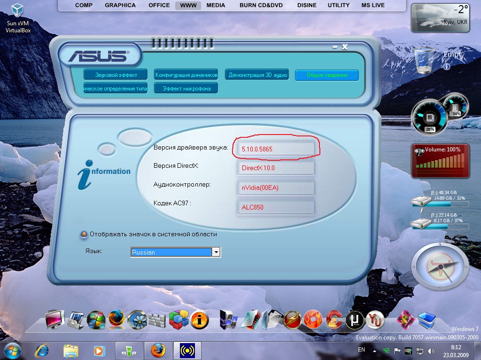Image resolution: width=481 pixels, height=360 pixels.
Task: Open Sun xVM VirtualBox desktop shortcut
Action: coord(18,17)
